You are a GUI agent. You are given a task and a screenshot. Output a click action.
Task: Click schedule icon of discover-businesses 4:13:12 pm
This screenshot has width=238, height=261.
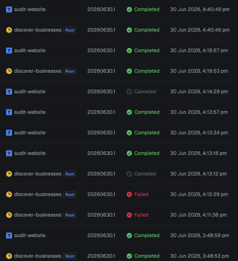pos(9,174)
